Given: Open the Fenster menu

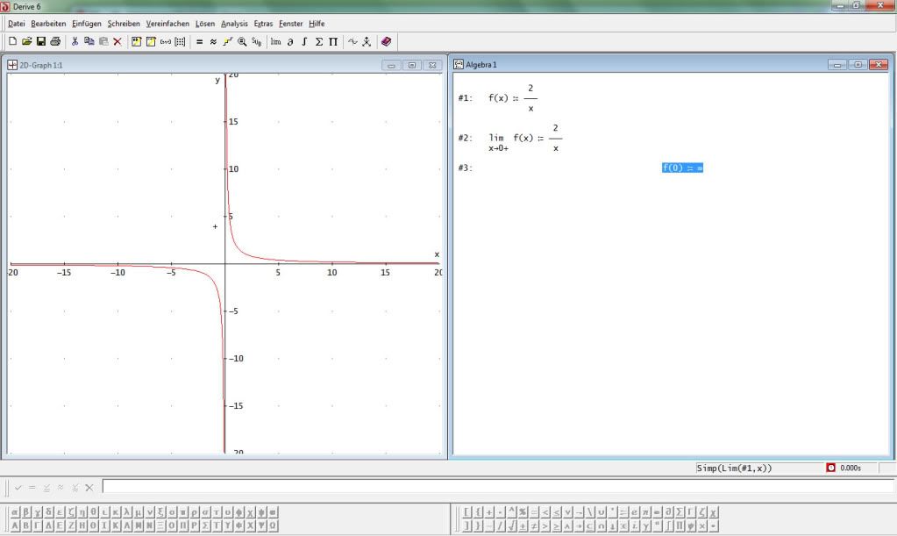Looking at the screenshot, I should 290,24.
